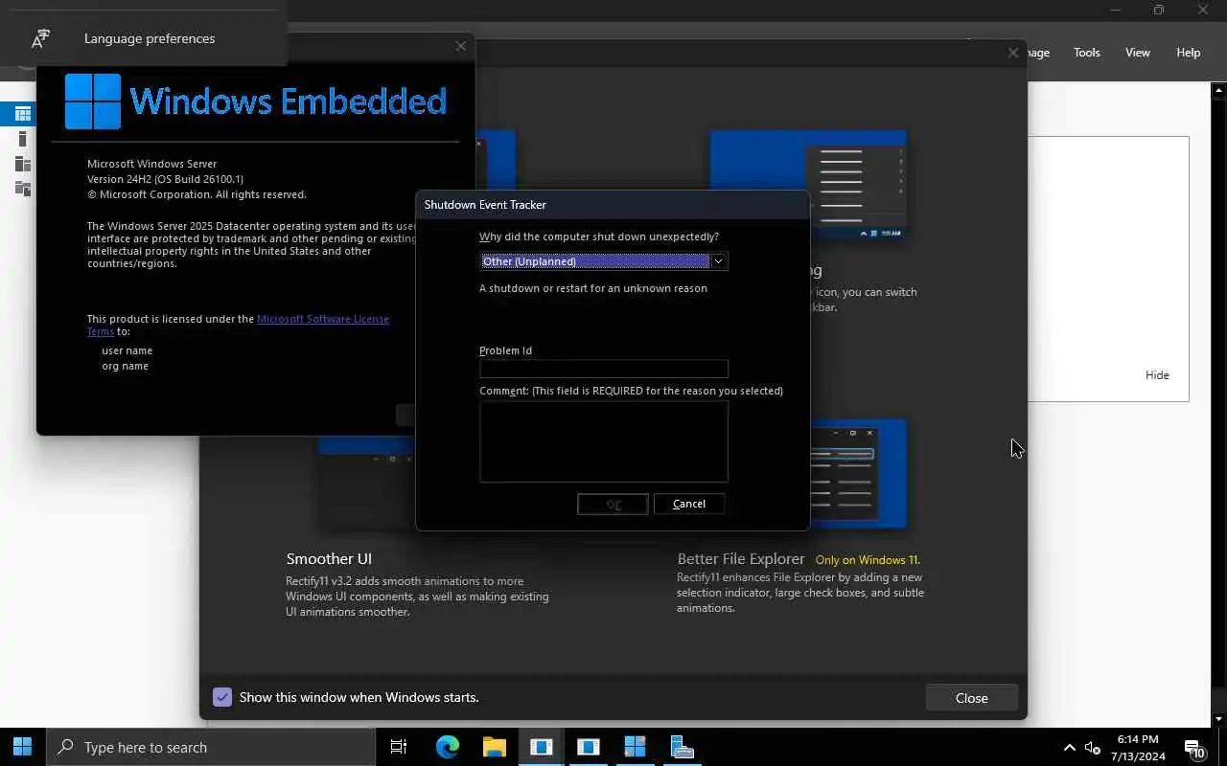Click the Language preferences icon
The height and width of the screenshot is (766, 1227).
40,38
